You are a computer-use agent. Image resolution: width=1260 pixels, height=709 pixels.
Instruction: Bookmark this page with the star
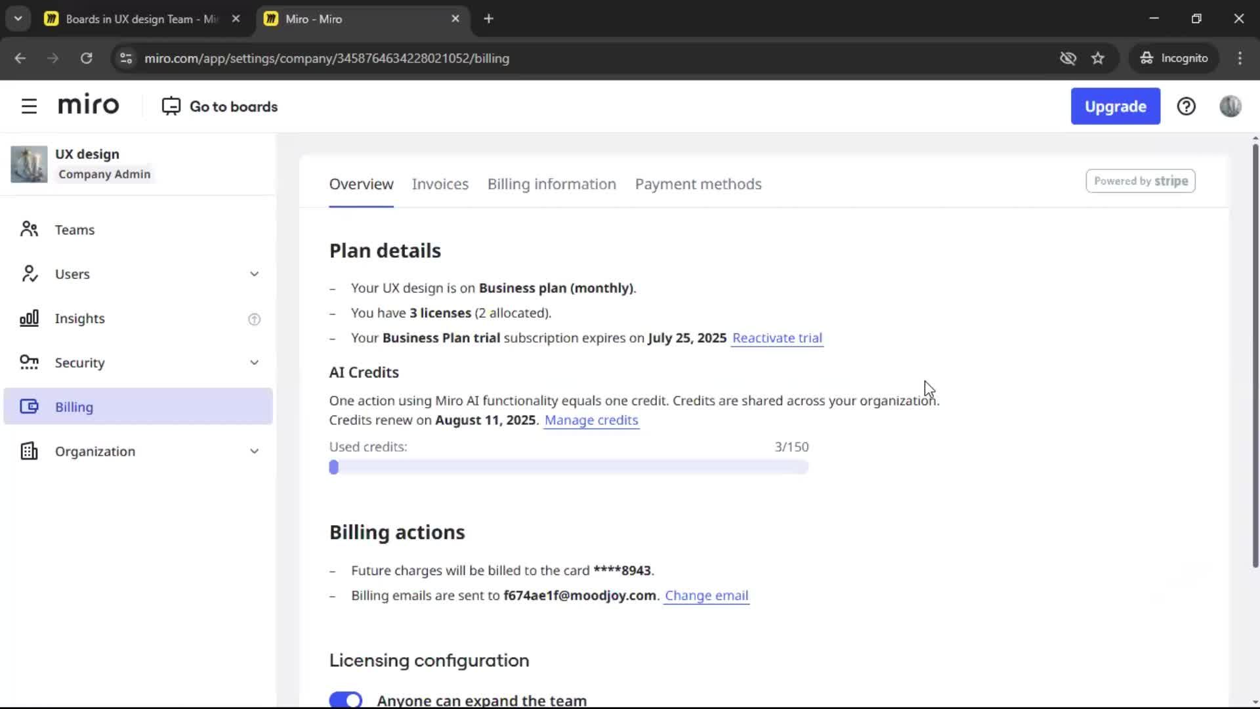(x=1097, y=58)
